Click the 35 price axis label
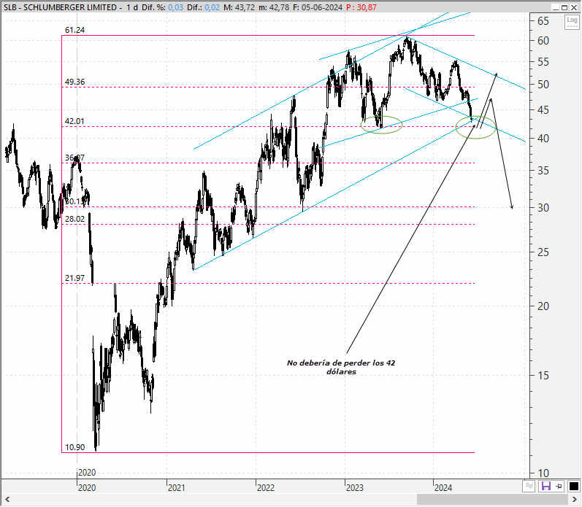 click(543, 171)
